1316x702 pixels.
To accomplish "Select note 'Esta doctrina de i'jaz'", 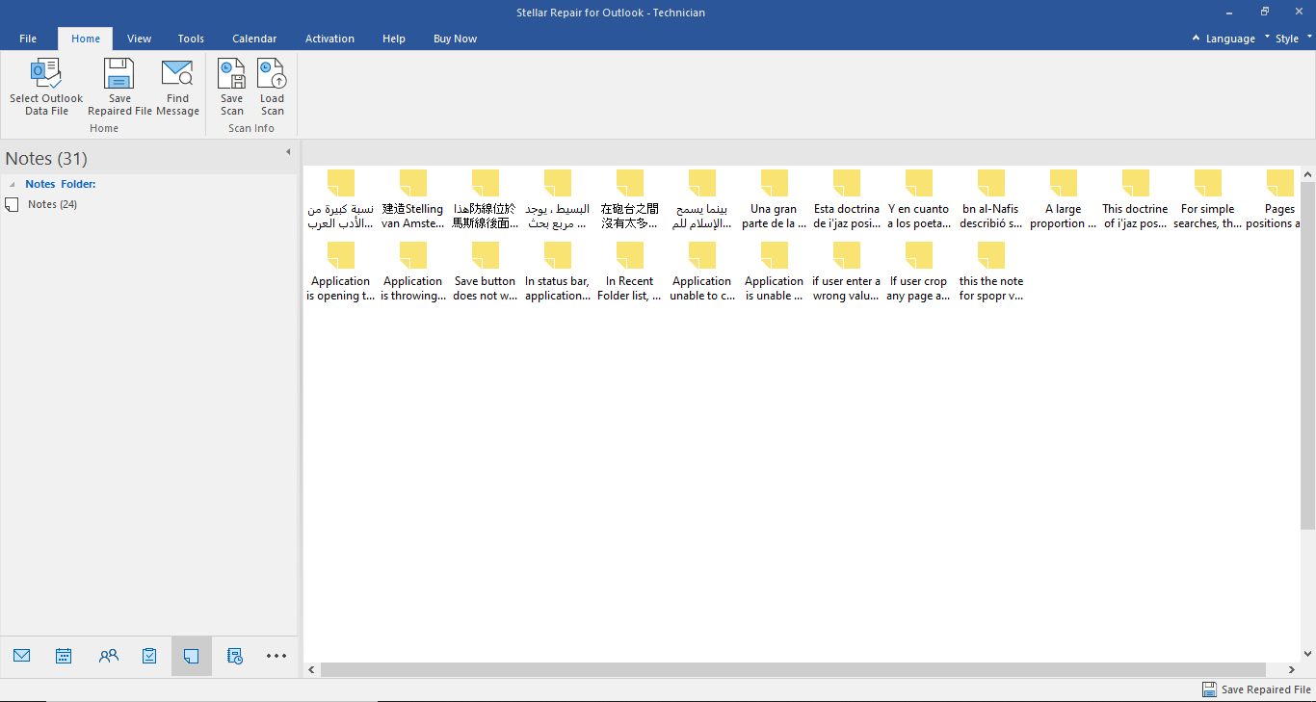I will tap(846, 200).
